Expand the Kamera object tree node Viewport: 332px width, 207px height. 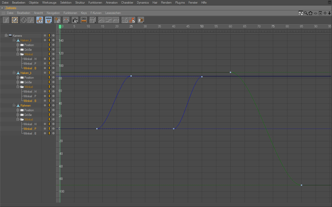point(6,35)
